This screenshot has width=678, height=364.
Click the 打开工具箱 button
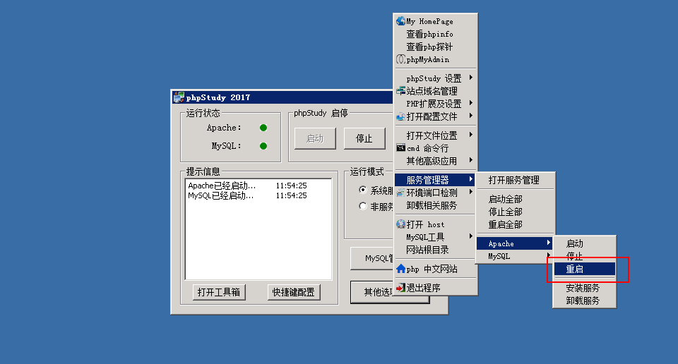click(218, 292)
